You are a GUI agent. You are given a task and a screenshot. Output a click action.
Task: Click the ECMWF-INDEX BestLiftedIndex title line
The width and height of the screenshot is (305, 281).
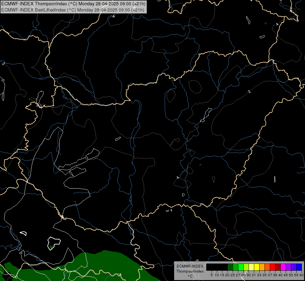click(73, 10)
